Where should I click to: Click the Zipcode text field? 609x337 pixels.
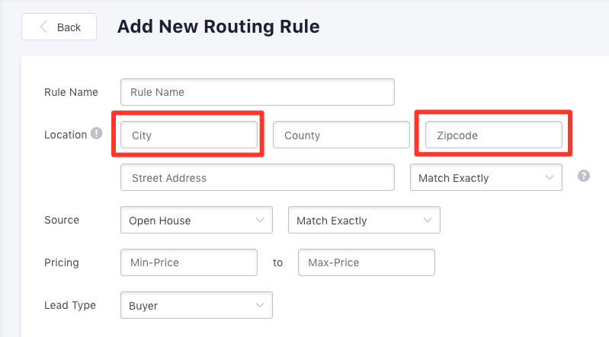pos(494,135)
